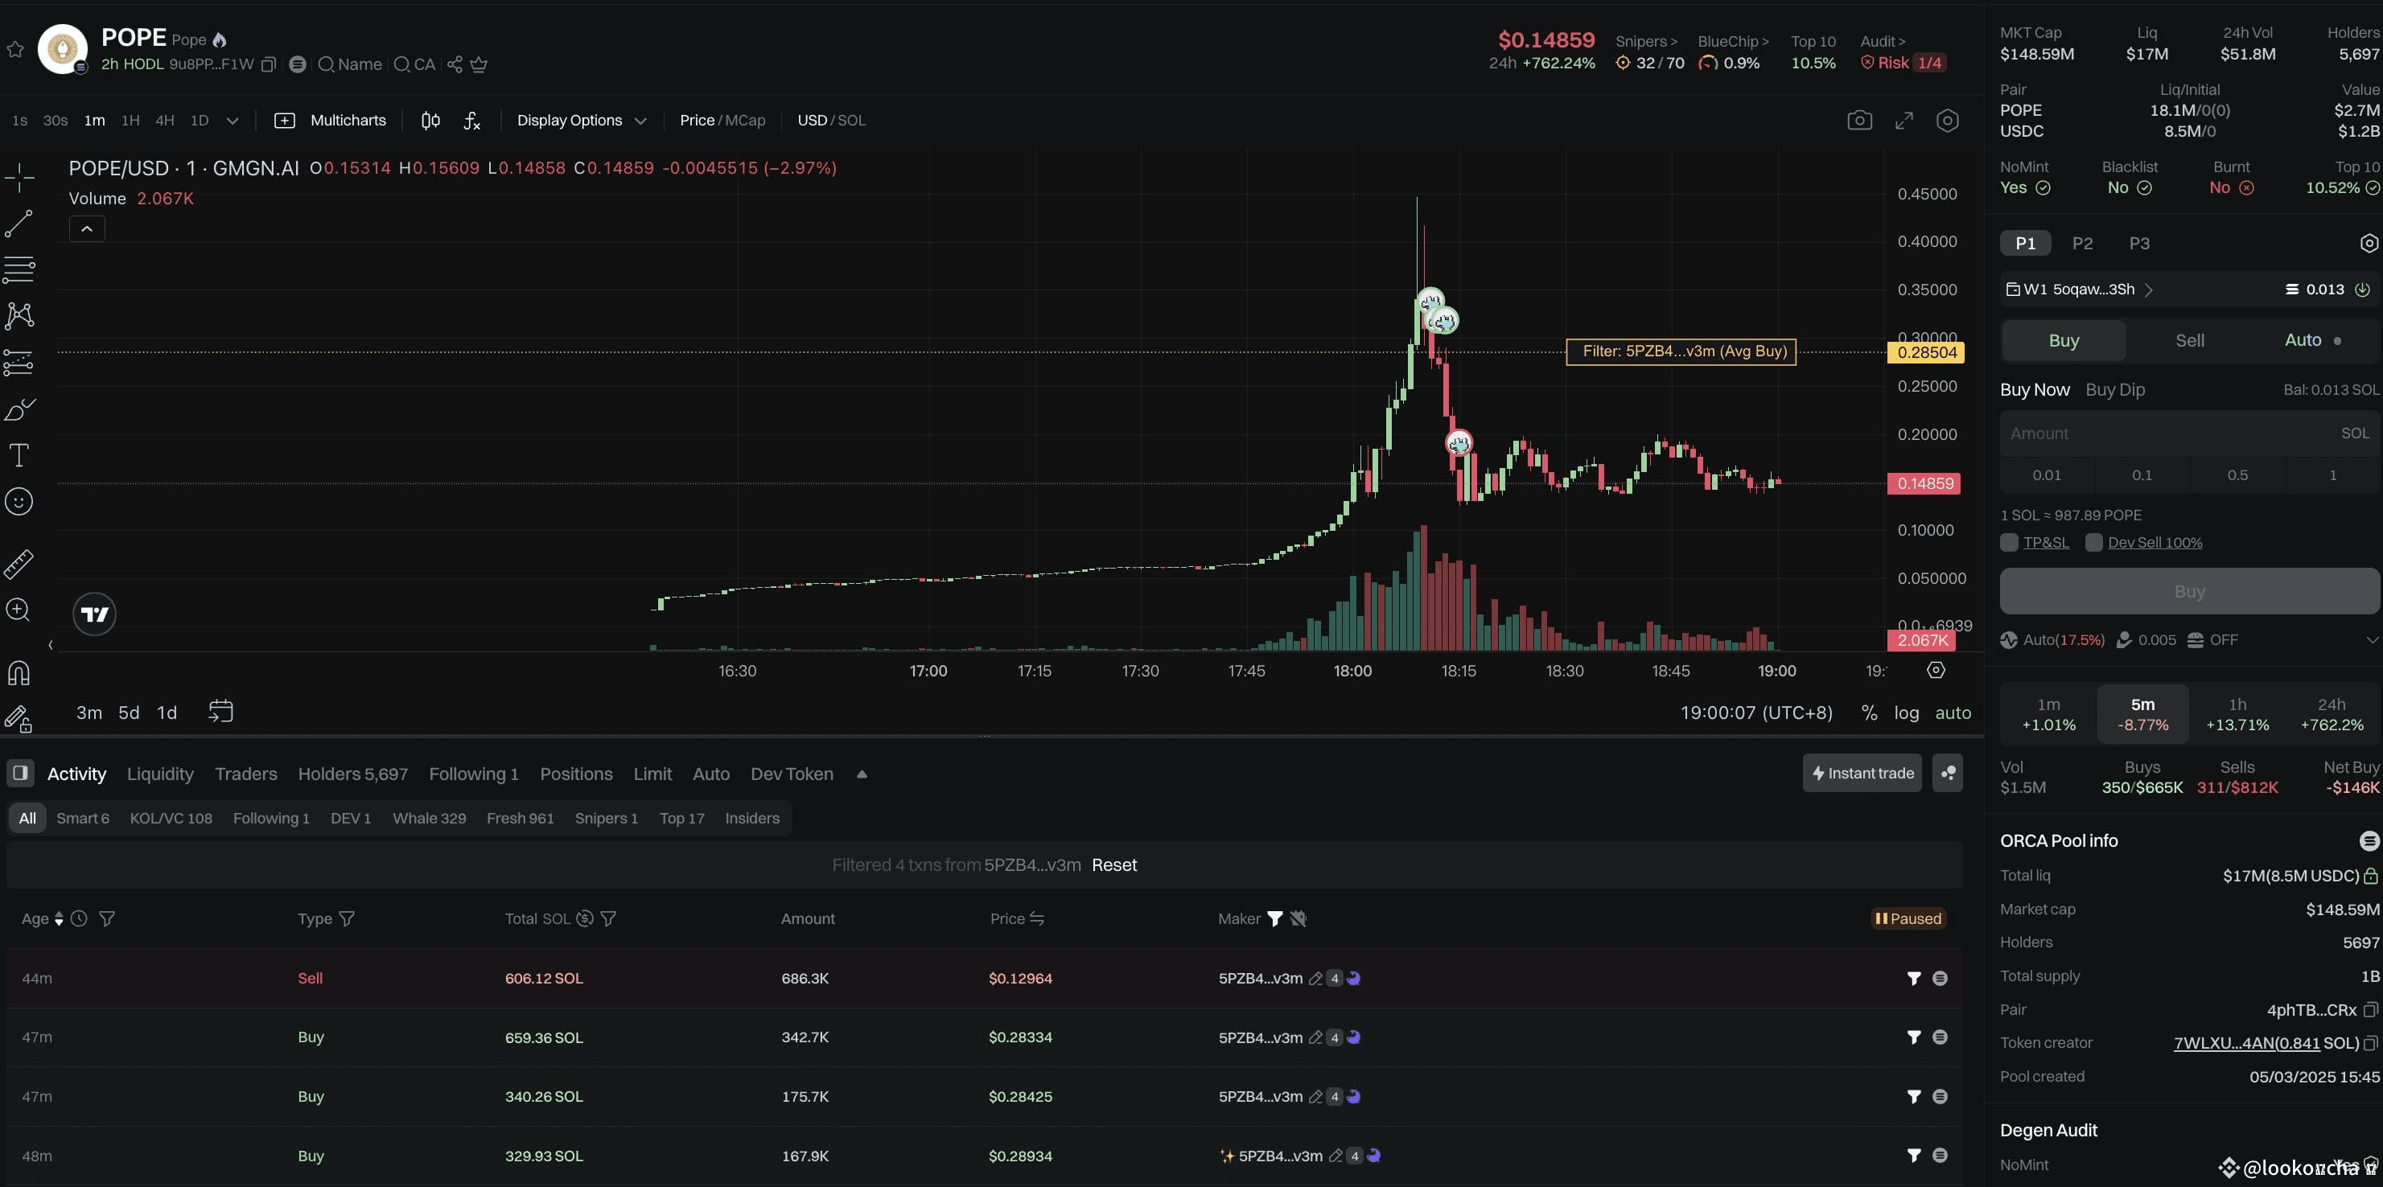Select the ruler measure tool
Image resolution: width=2383 pixels, height=1187 pixels.
coord(19,564)
